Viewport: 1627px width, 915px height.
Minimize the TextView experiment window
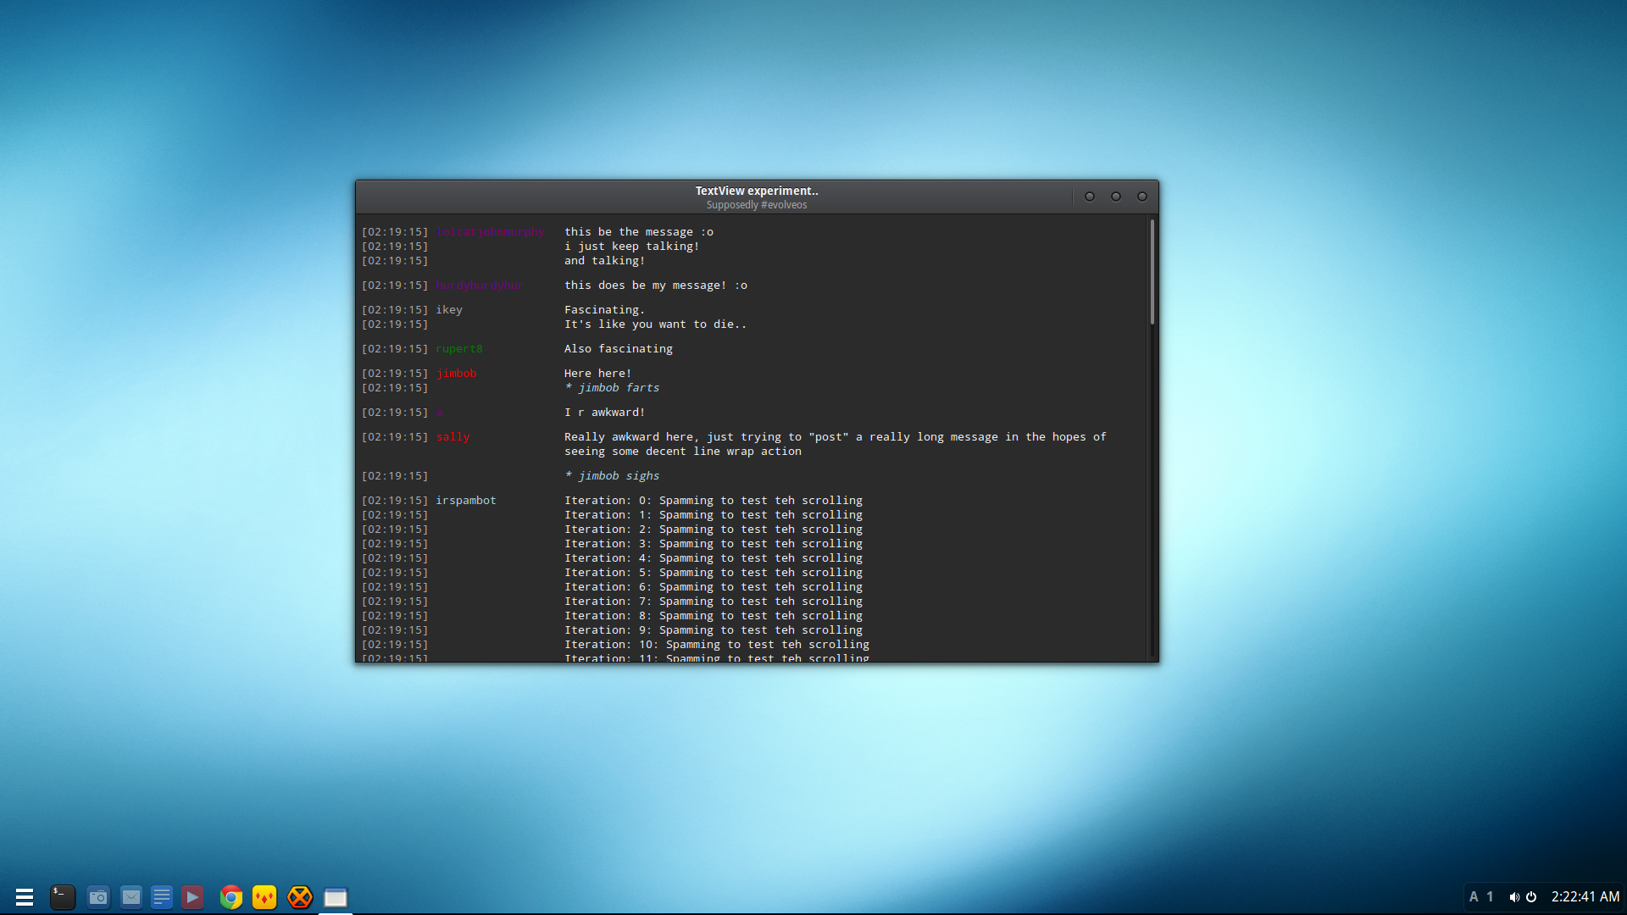coord(1090,197)
